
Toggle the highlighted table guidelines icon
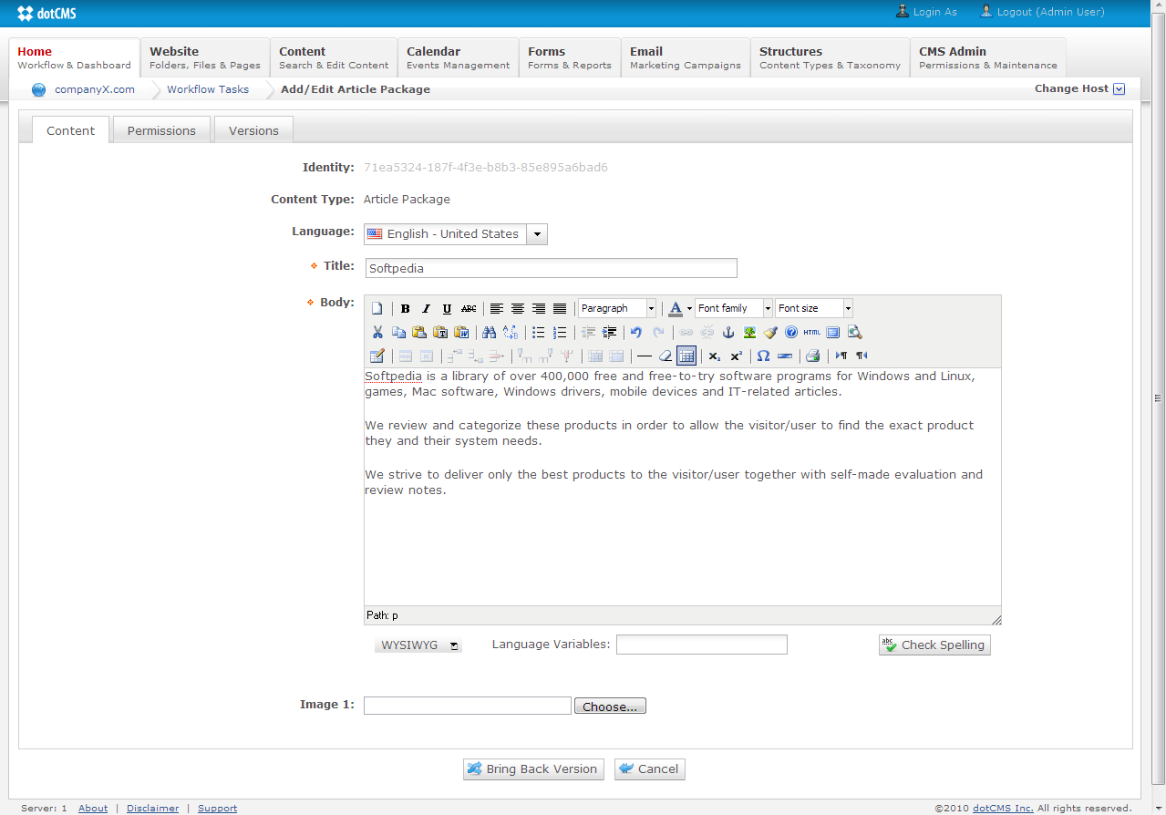click(x=686, y=356)
